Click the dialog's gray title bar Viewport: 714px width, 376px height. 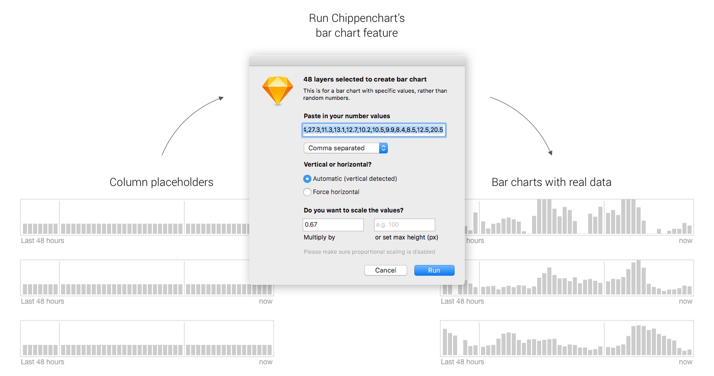click(x=357, y=61)
